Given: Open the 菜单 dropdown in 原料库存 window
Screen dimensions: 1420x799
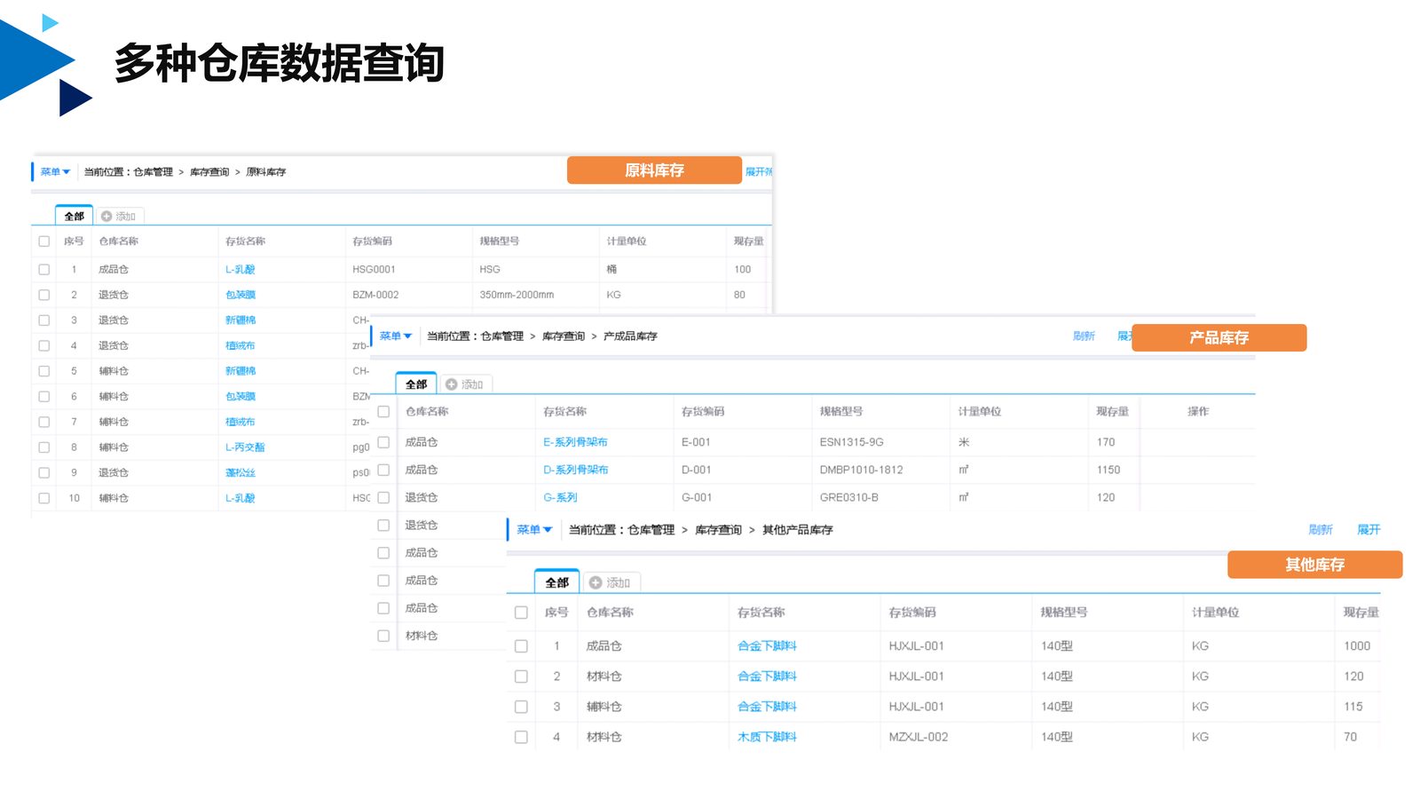Looking at the screenshot, I should click(x=55, y=172).
